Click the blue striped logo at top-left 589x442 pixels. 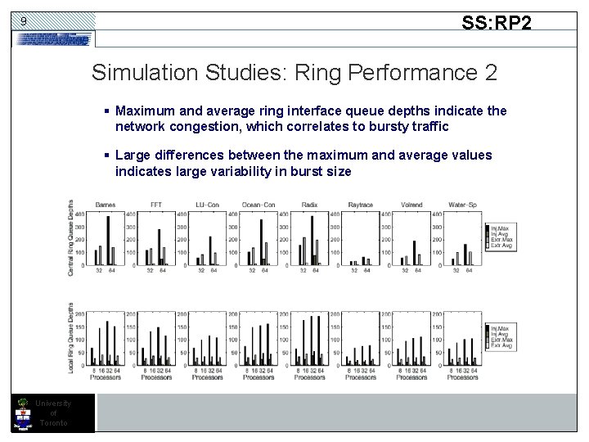(x=53, y=38)
